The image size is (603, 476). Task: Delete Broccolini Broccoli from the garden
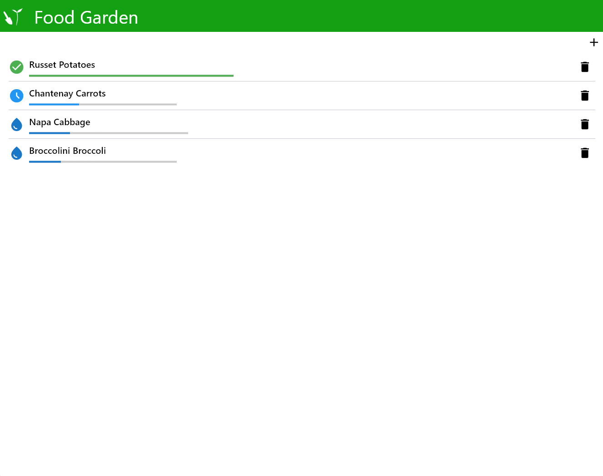point(585,153)
